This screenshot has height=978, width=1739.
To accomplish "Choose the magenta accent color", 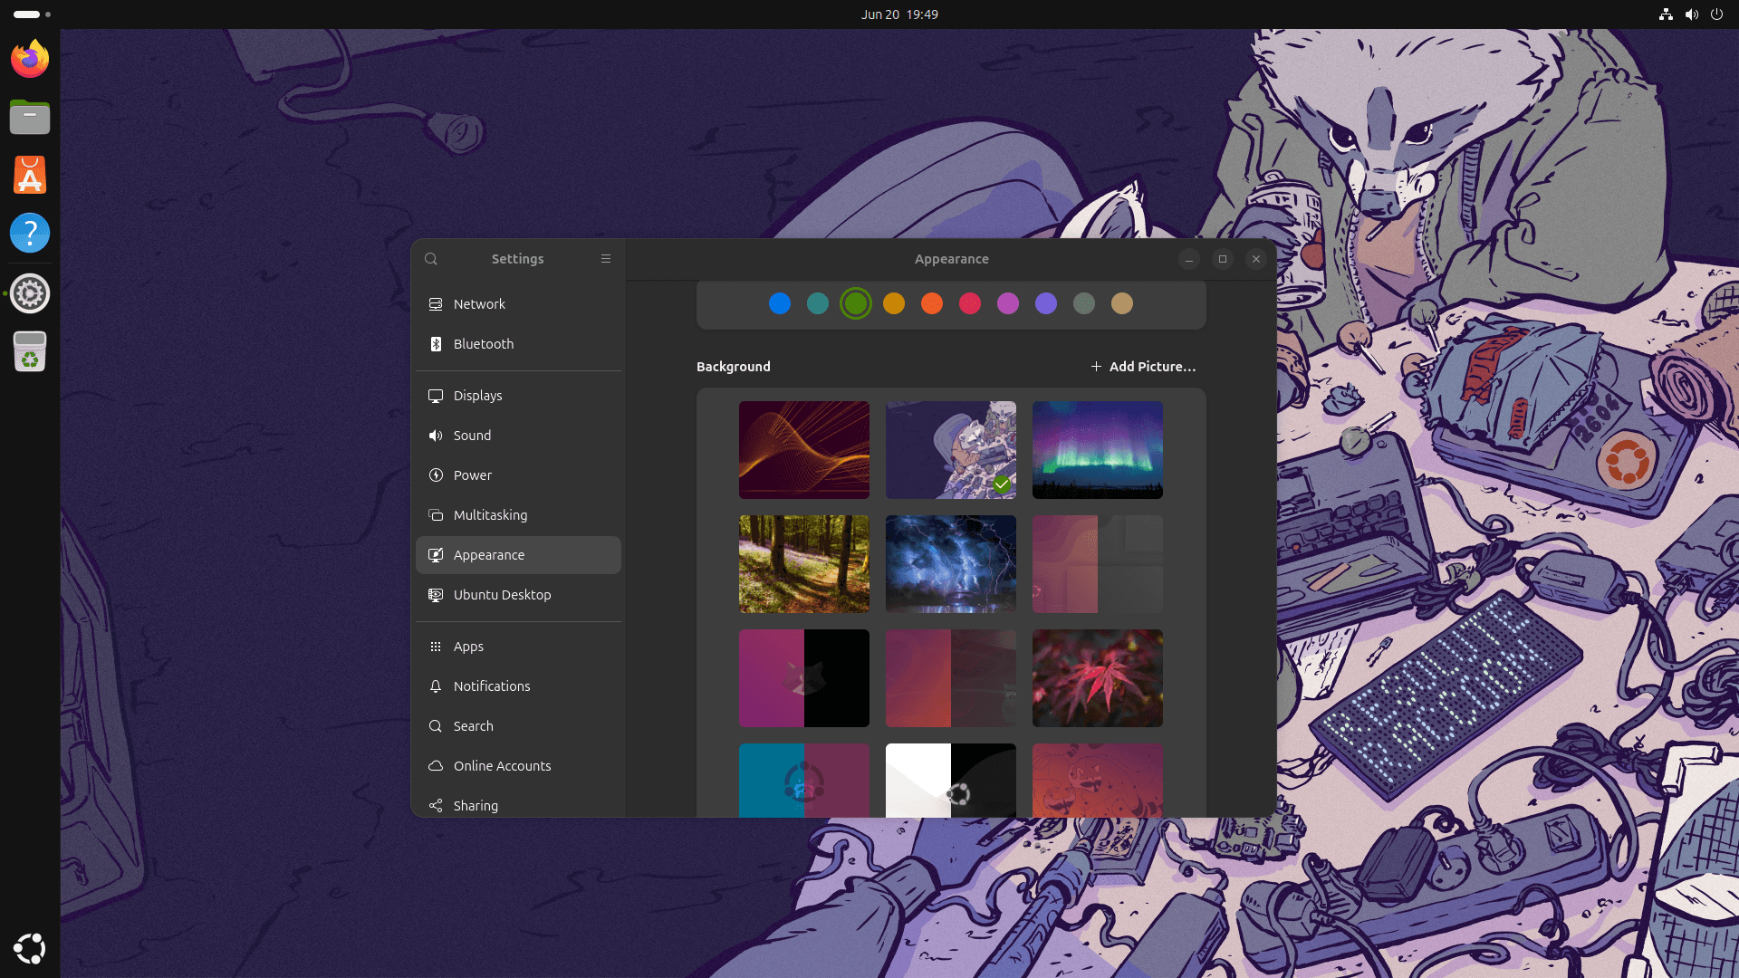I will coord(1008,303).
